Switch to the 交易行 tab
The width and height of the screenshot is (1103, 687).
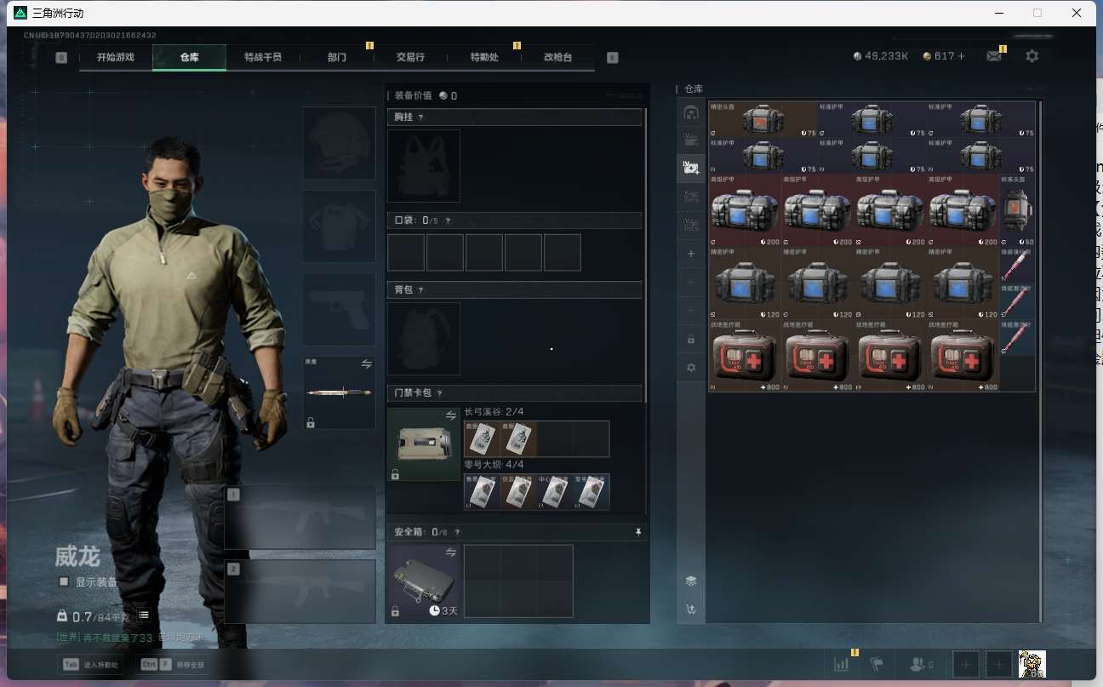410,57
